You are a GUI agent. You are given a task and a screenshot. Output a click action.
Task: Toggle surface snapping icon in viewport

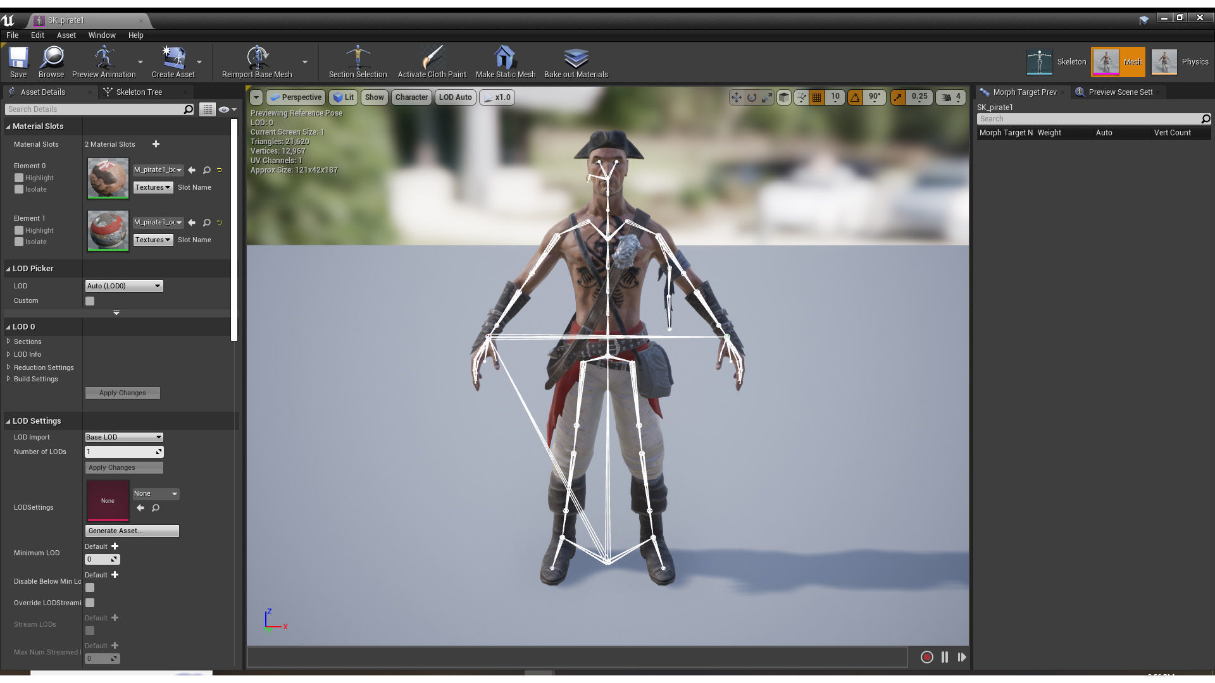tap(801, 97)
